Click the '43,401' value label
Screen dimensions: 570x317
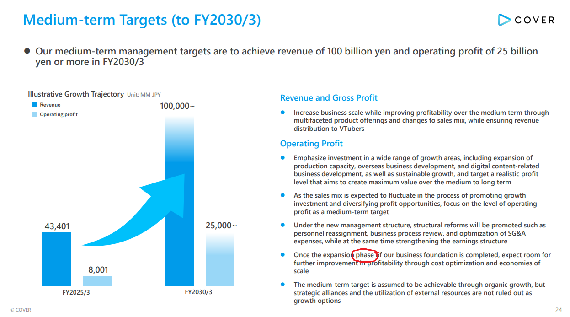tap(57, 226)
